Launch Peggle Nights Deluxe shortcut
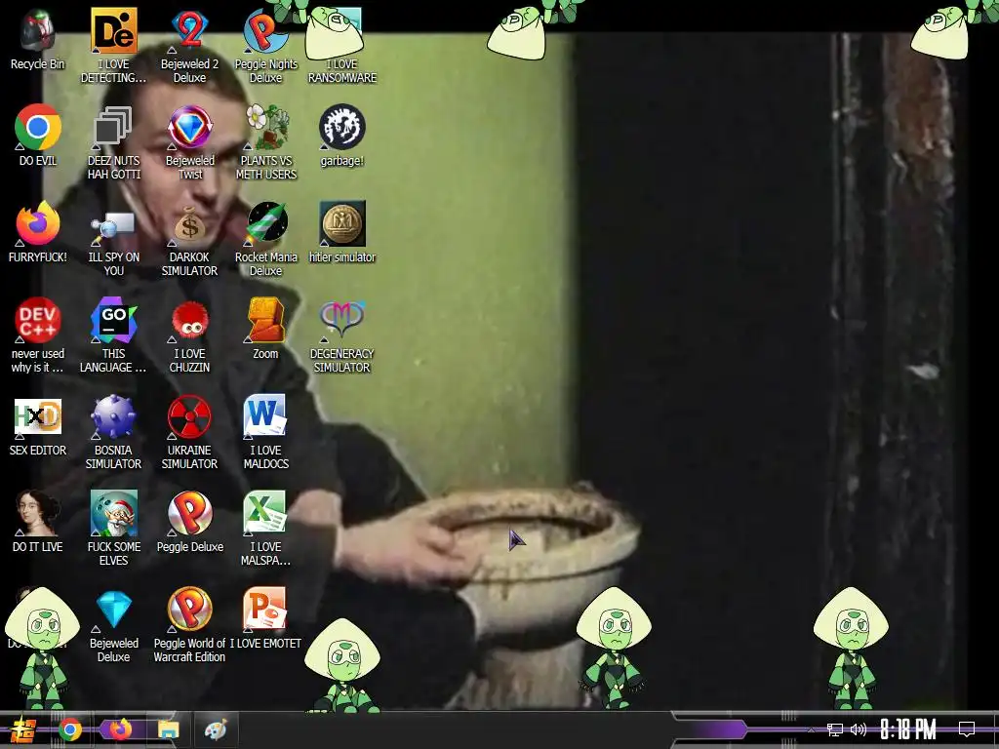999x749 pixels. pos(265,30)
